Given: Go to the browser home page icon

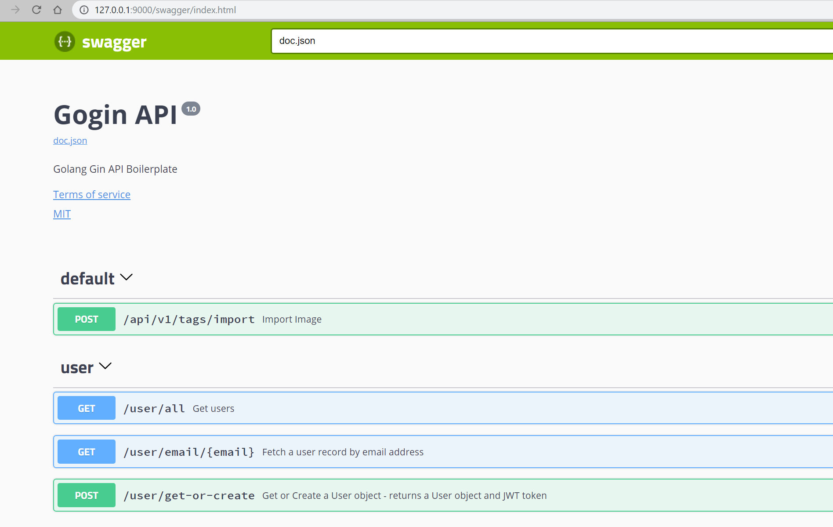Looking at the screenshot, I should click(x=58, y=10).
